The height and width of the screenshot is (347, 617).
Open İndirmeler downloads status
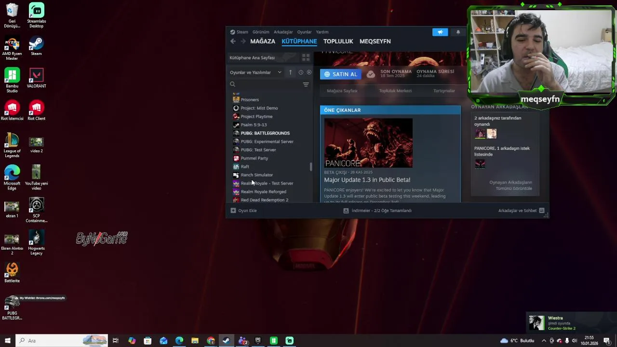[x=377, y=211]
